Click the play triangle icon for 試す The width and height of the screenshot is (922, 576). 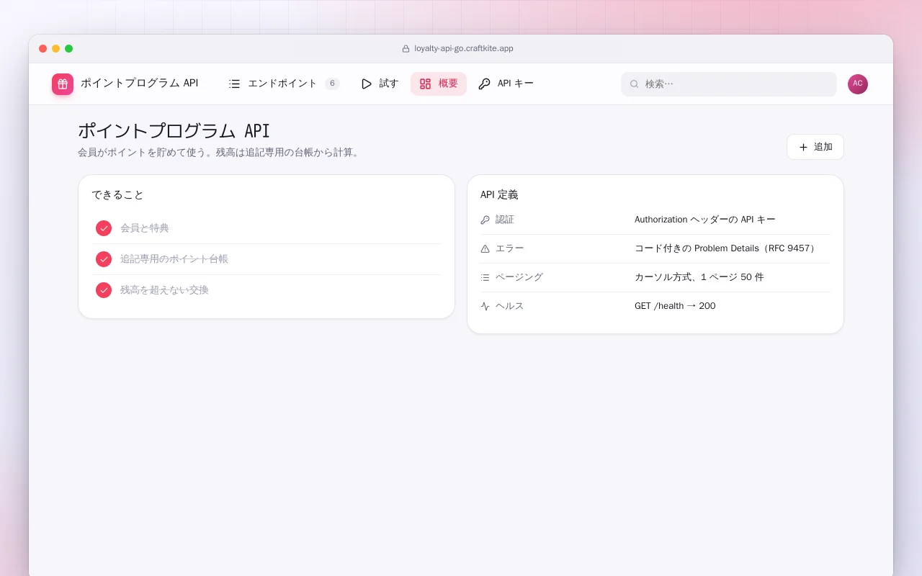(x=367, y=84)
